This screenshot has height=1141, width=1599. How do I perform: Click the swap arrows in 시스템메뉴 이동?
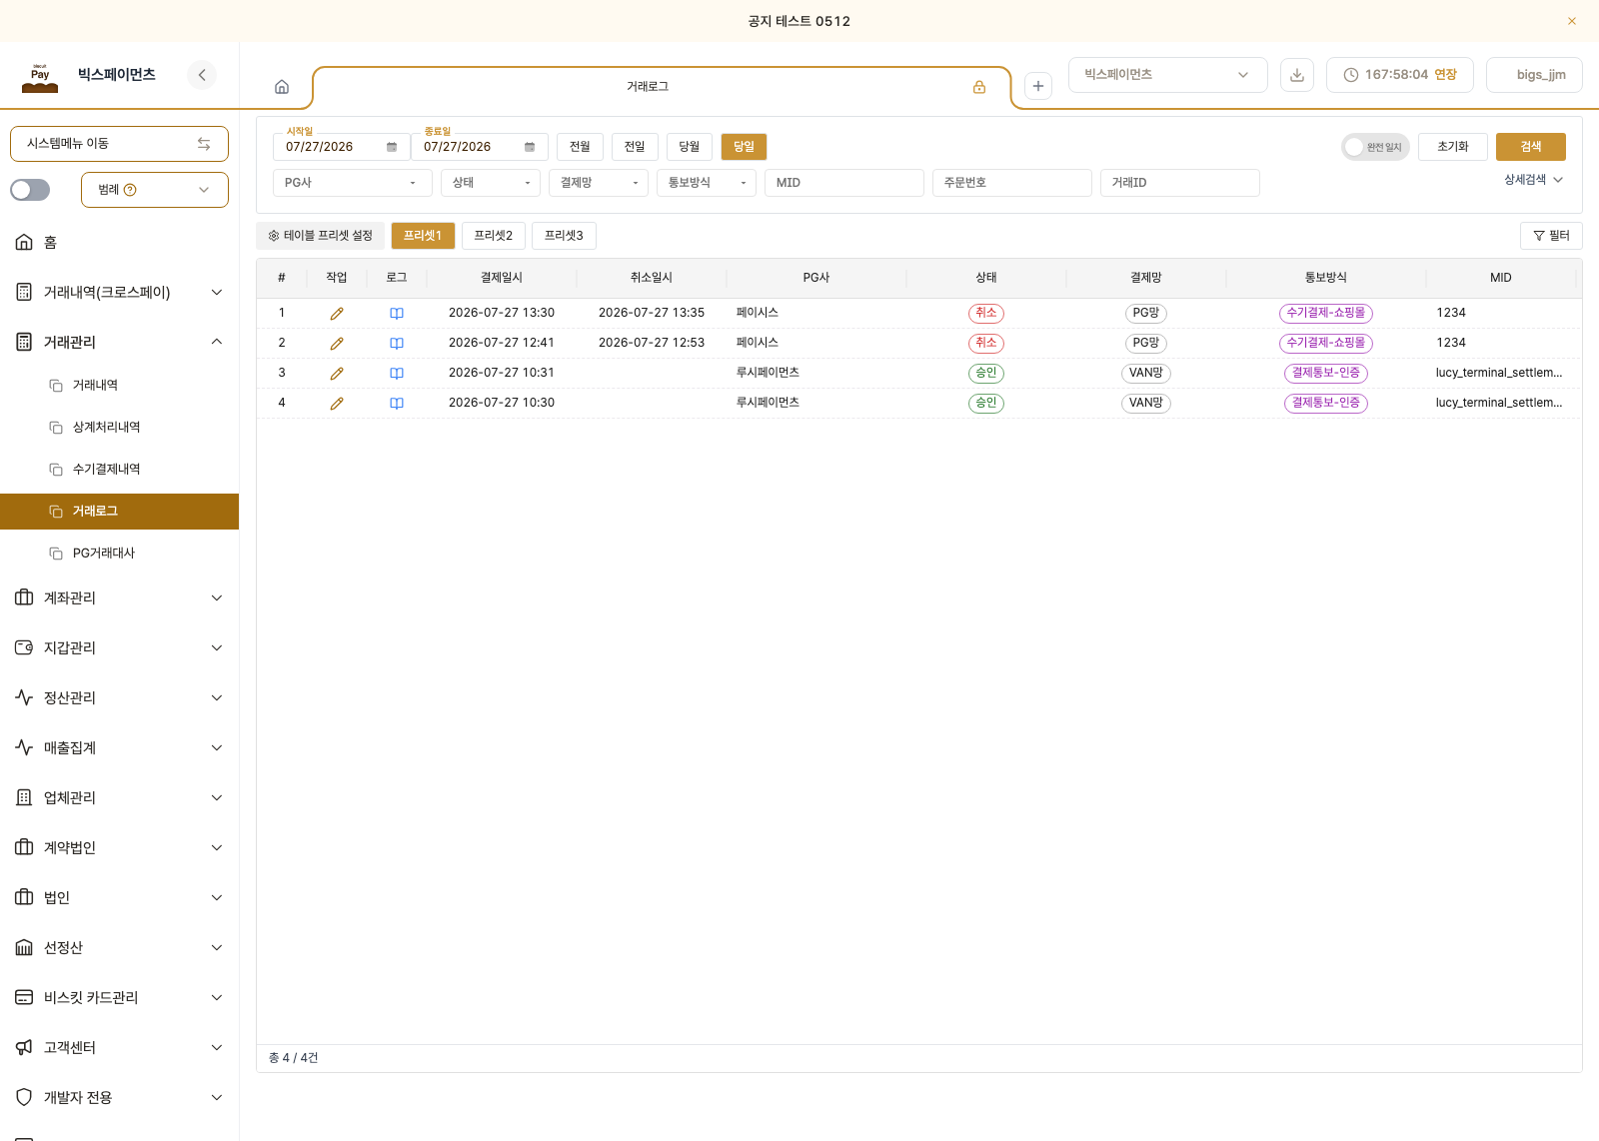[204, 144]
